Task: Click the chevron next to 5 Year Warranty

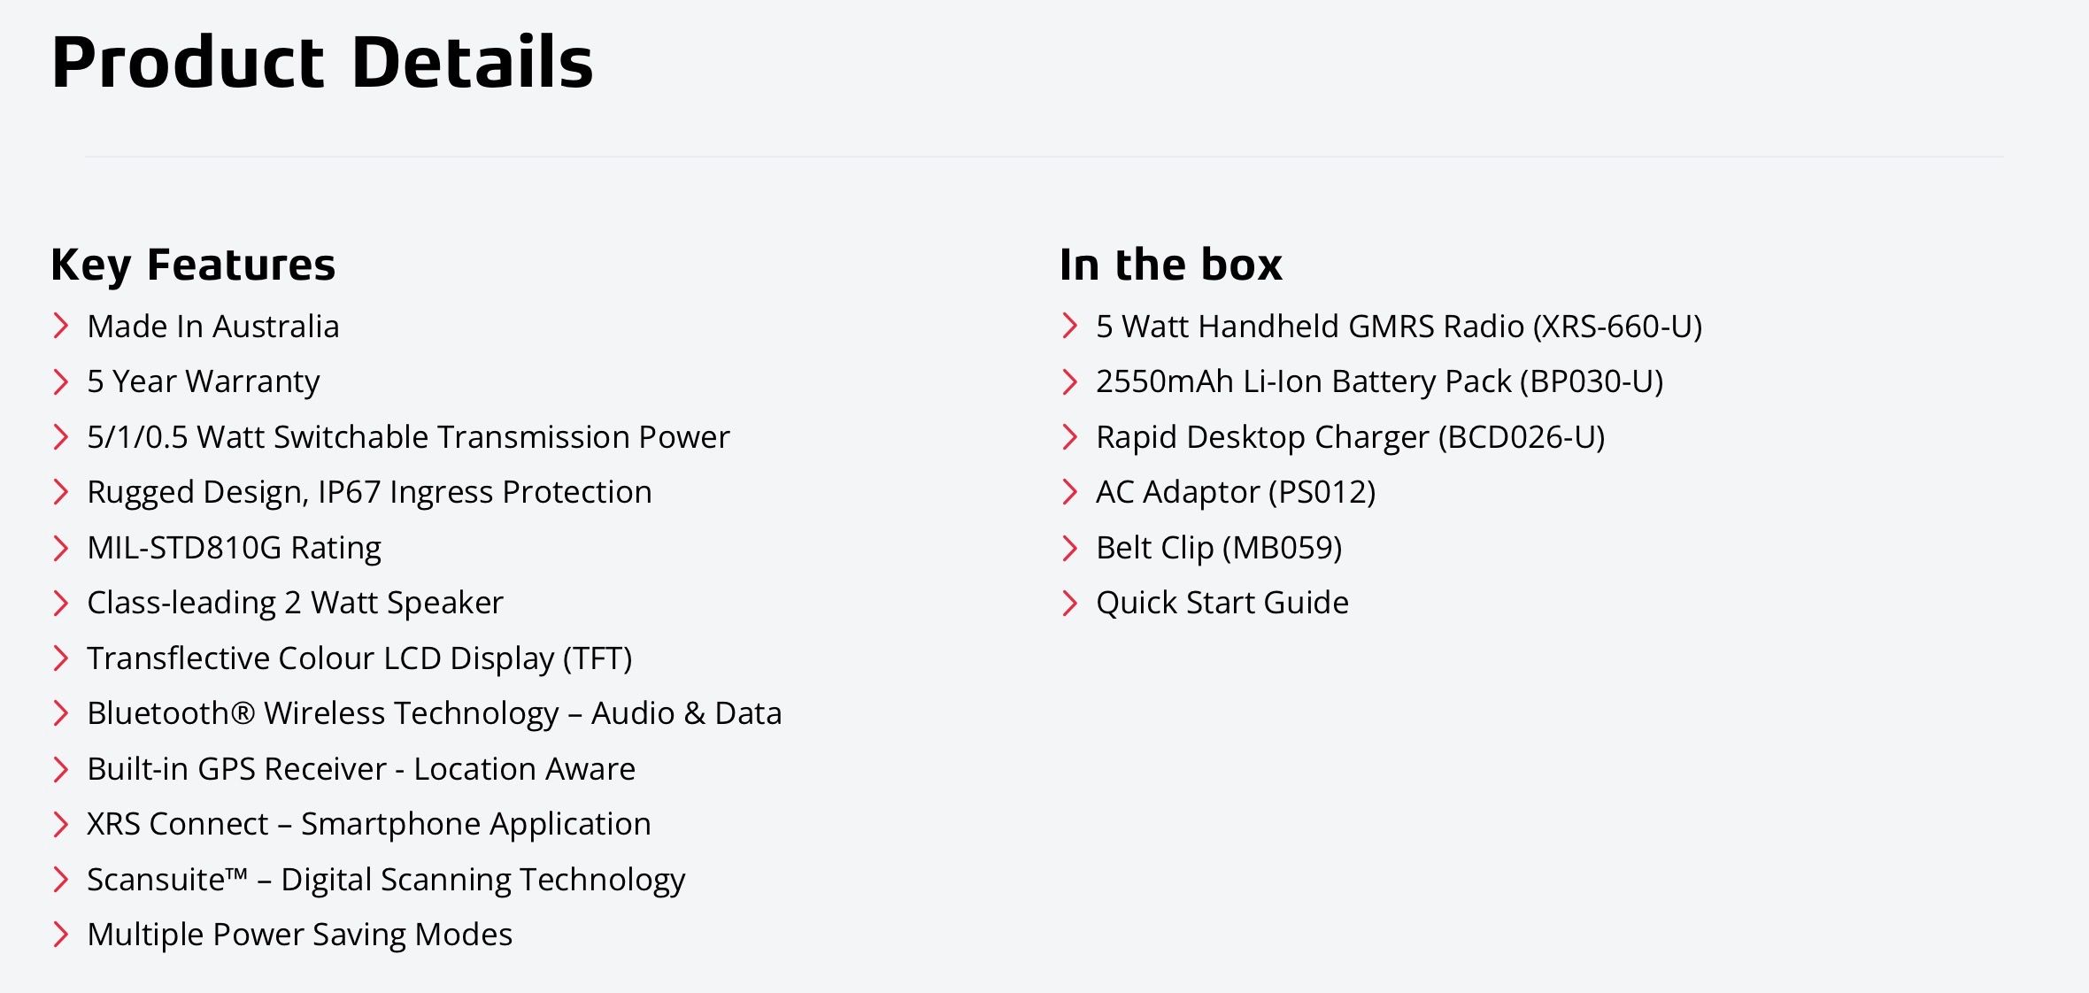Action: pos(61,381)
